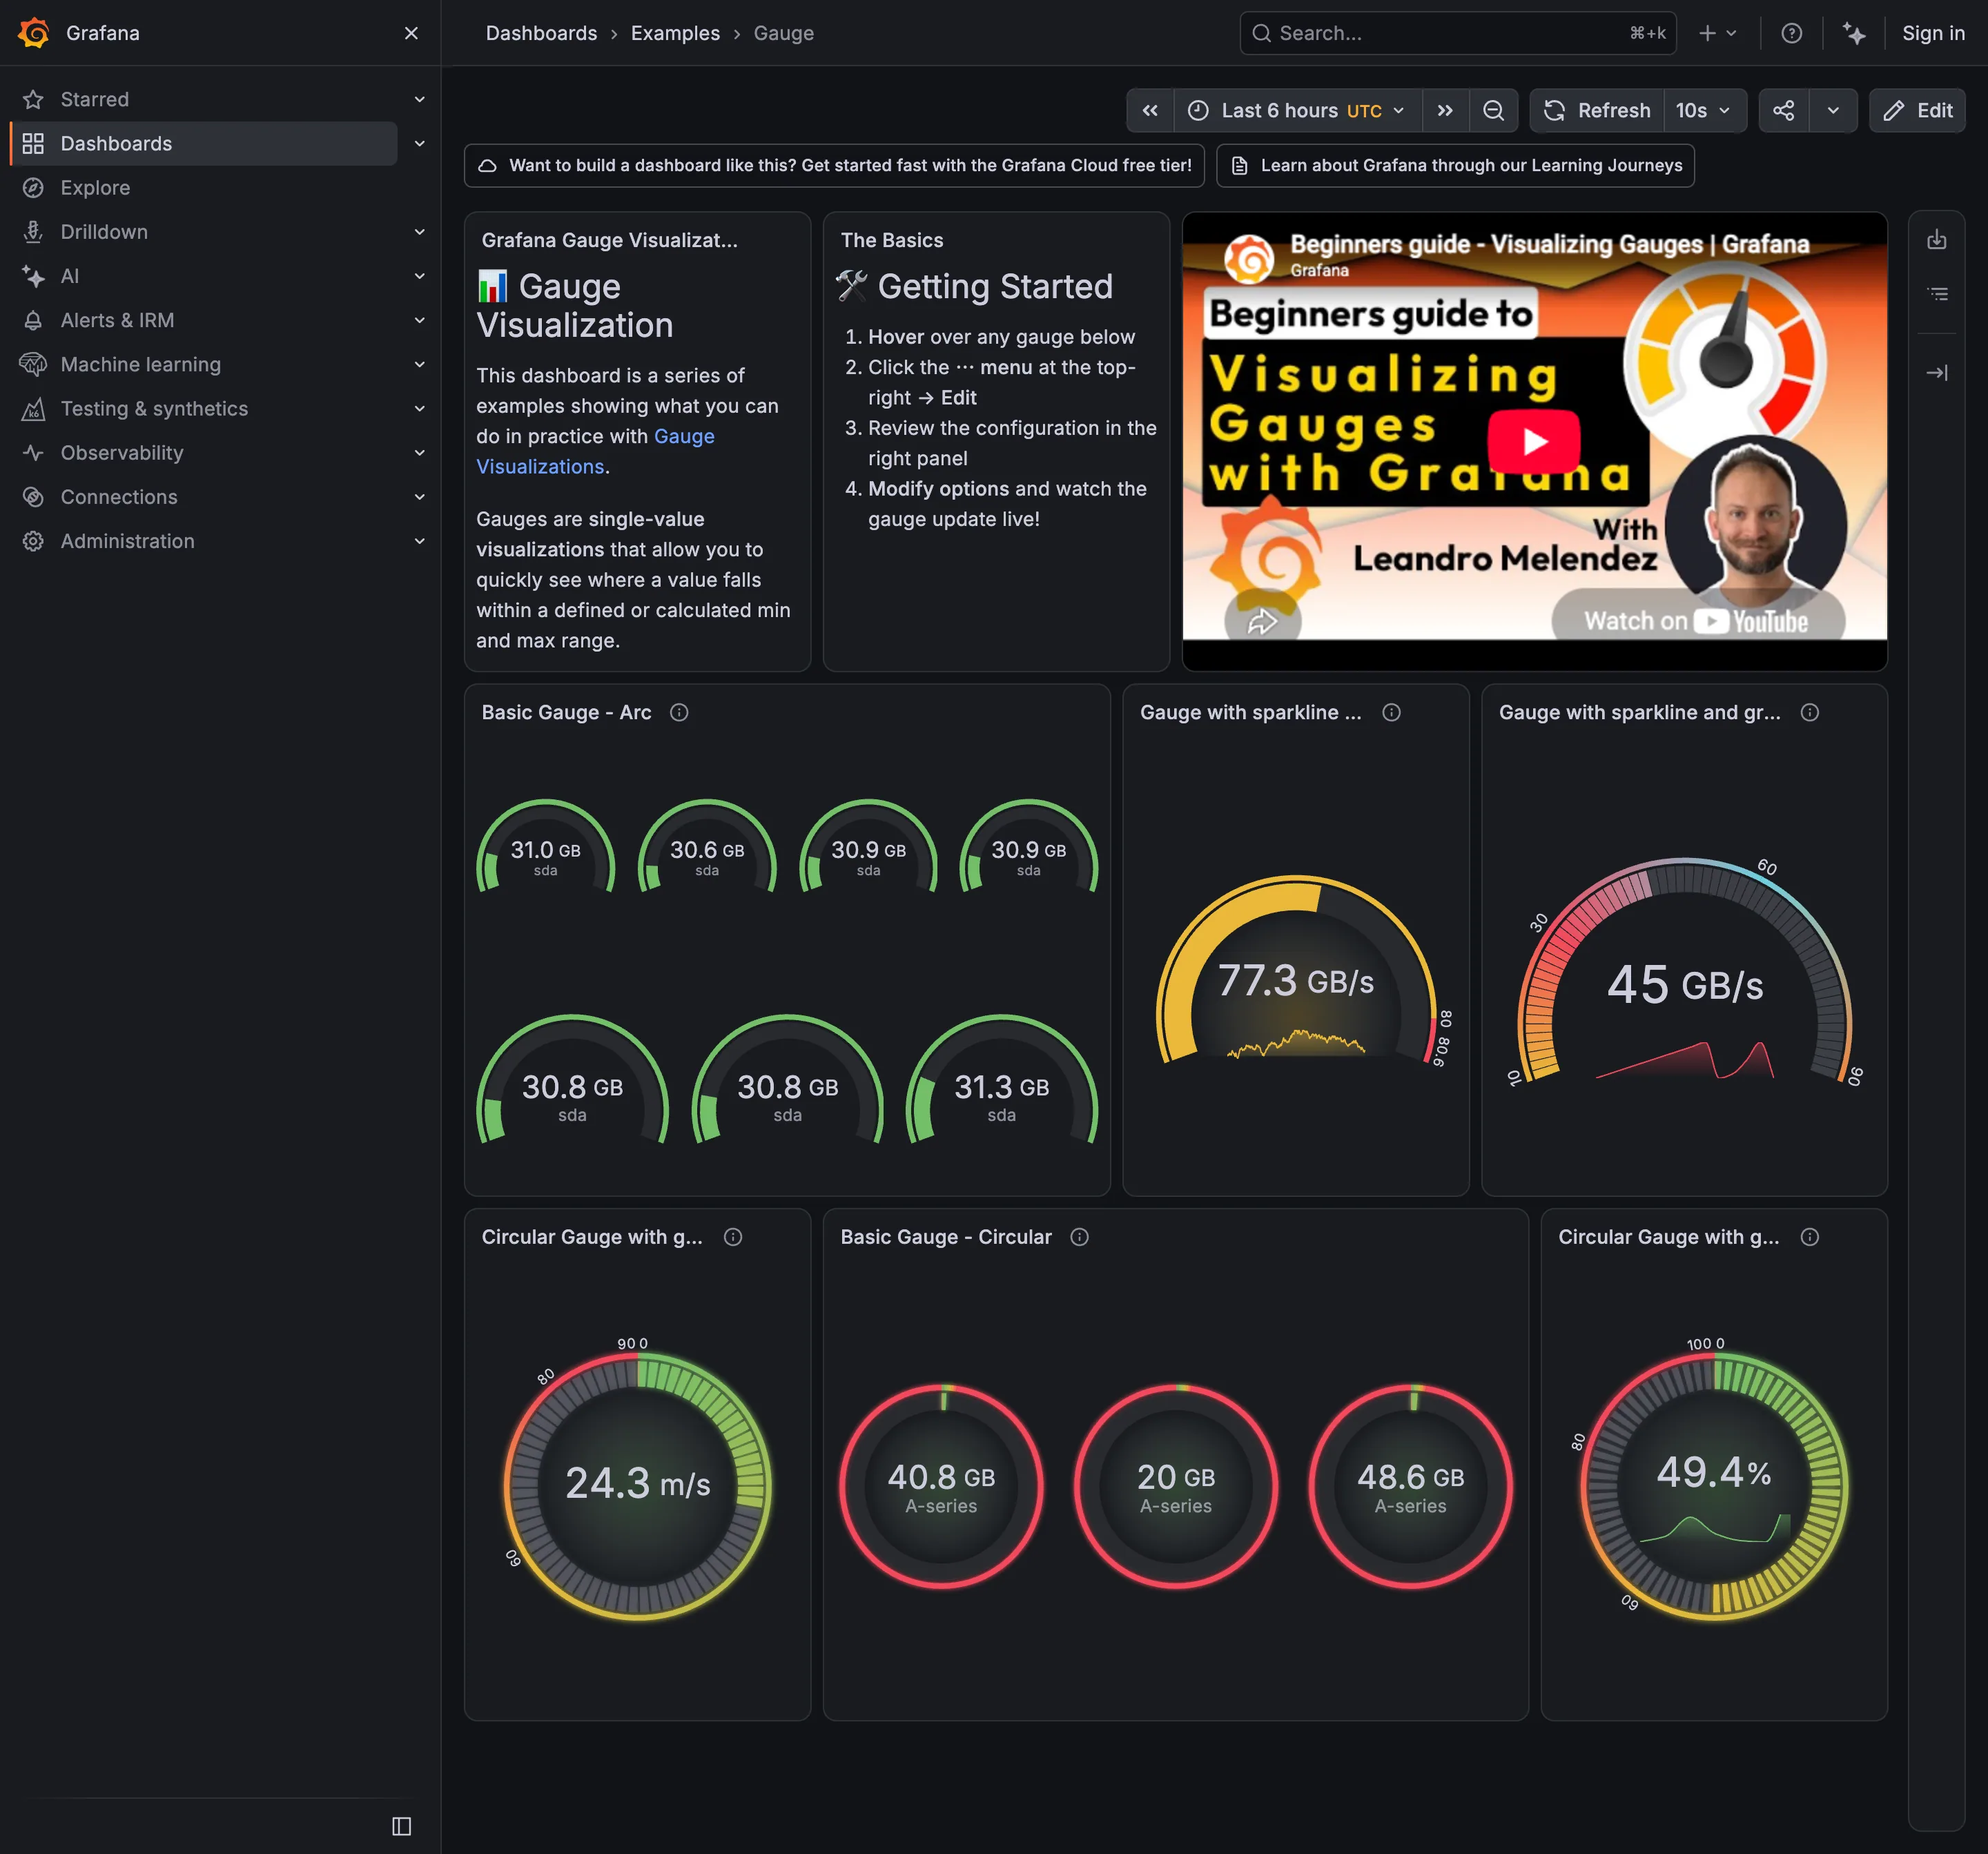The height and width of the screenshot is (1854, 1988).
Task: Open Connections in the sidebar
Action: click(x=119, y=497)
